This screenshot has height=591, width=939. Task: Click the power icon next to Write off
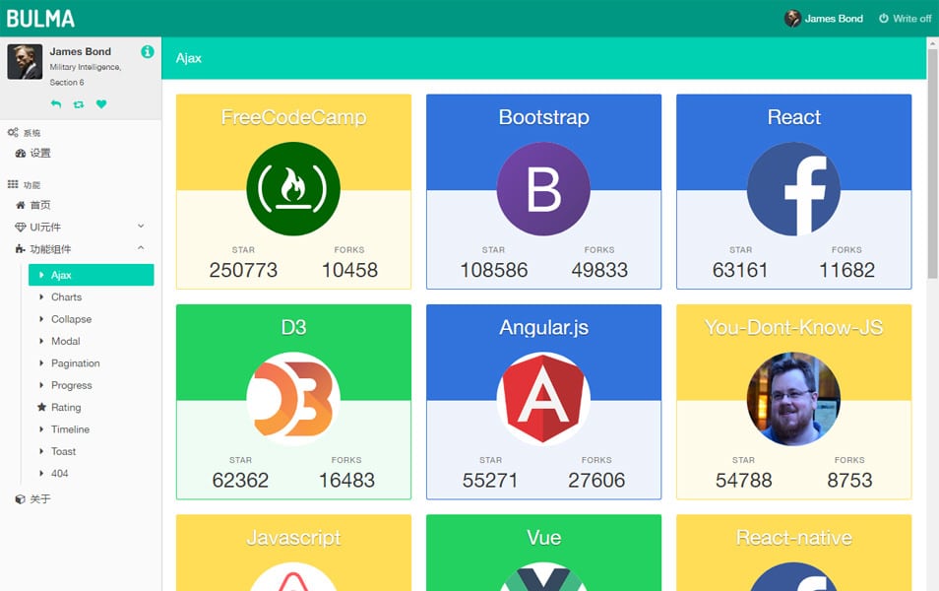[883, 19]
